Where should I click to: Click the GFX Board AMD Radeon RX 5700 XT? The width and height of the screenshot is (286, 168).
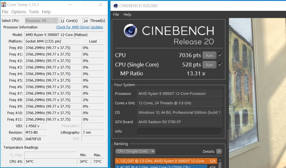tap(179, 122)
